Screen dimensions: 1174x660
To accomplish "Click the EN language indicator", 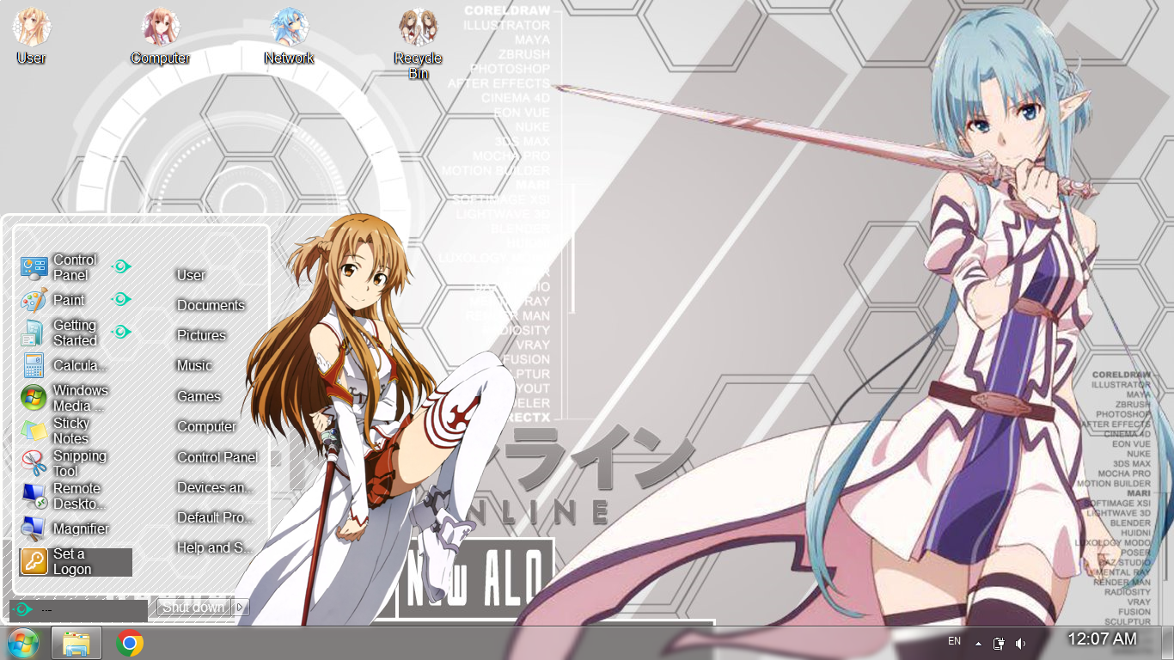I will [x=954, y=641].
